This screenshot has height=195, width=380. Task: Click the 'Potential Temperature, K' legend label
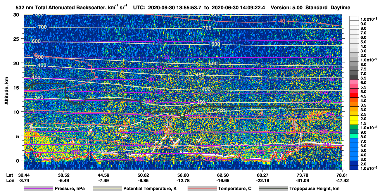150,189
